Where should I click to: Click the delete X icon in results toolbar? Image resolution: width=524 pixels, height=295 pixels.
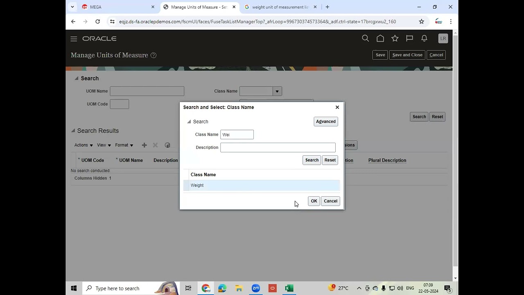(x=155, y=145)
